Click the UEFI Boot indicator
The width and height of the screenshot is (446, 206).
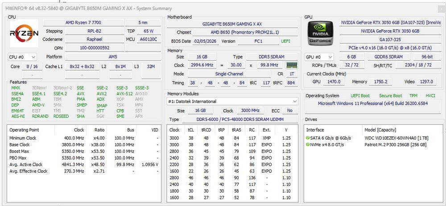[360, 95]
